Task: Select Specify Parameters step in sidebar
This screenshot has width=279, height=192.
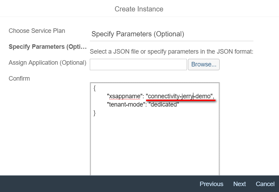Action: pyautogui.click(x=47, y=47)
